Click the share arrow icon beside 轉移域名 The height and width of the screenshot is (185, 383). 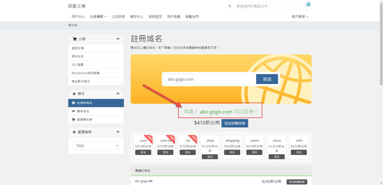(x=73, y=111)
